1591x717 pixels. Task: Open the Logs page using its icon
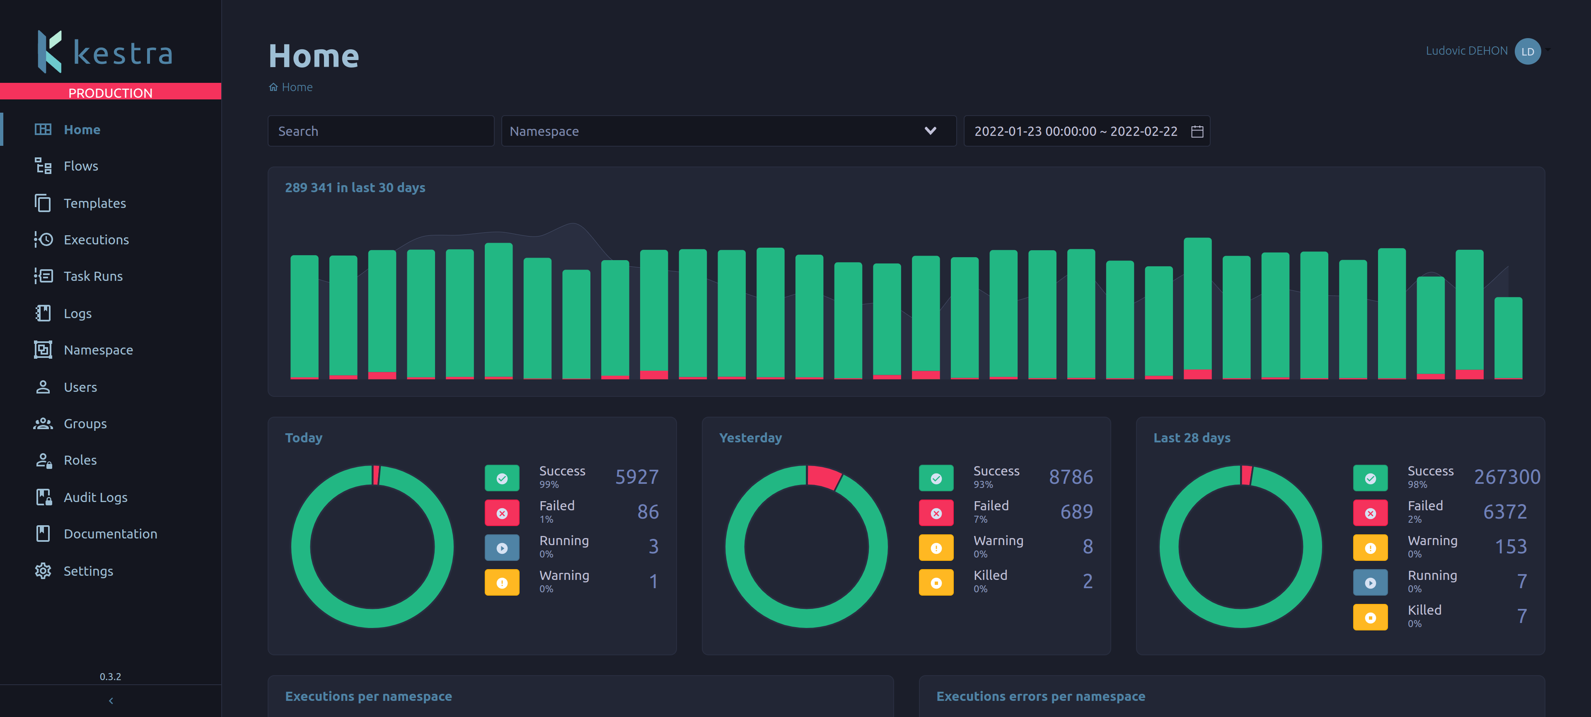click(x=43, y=313)
